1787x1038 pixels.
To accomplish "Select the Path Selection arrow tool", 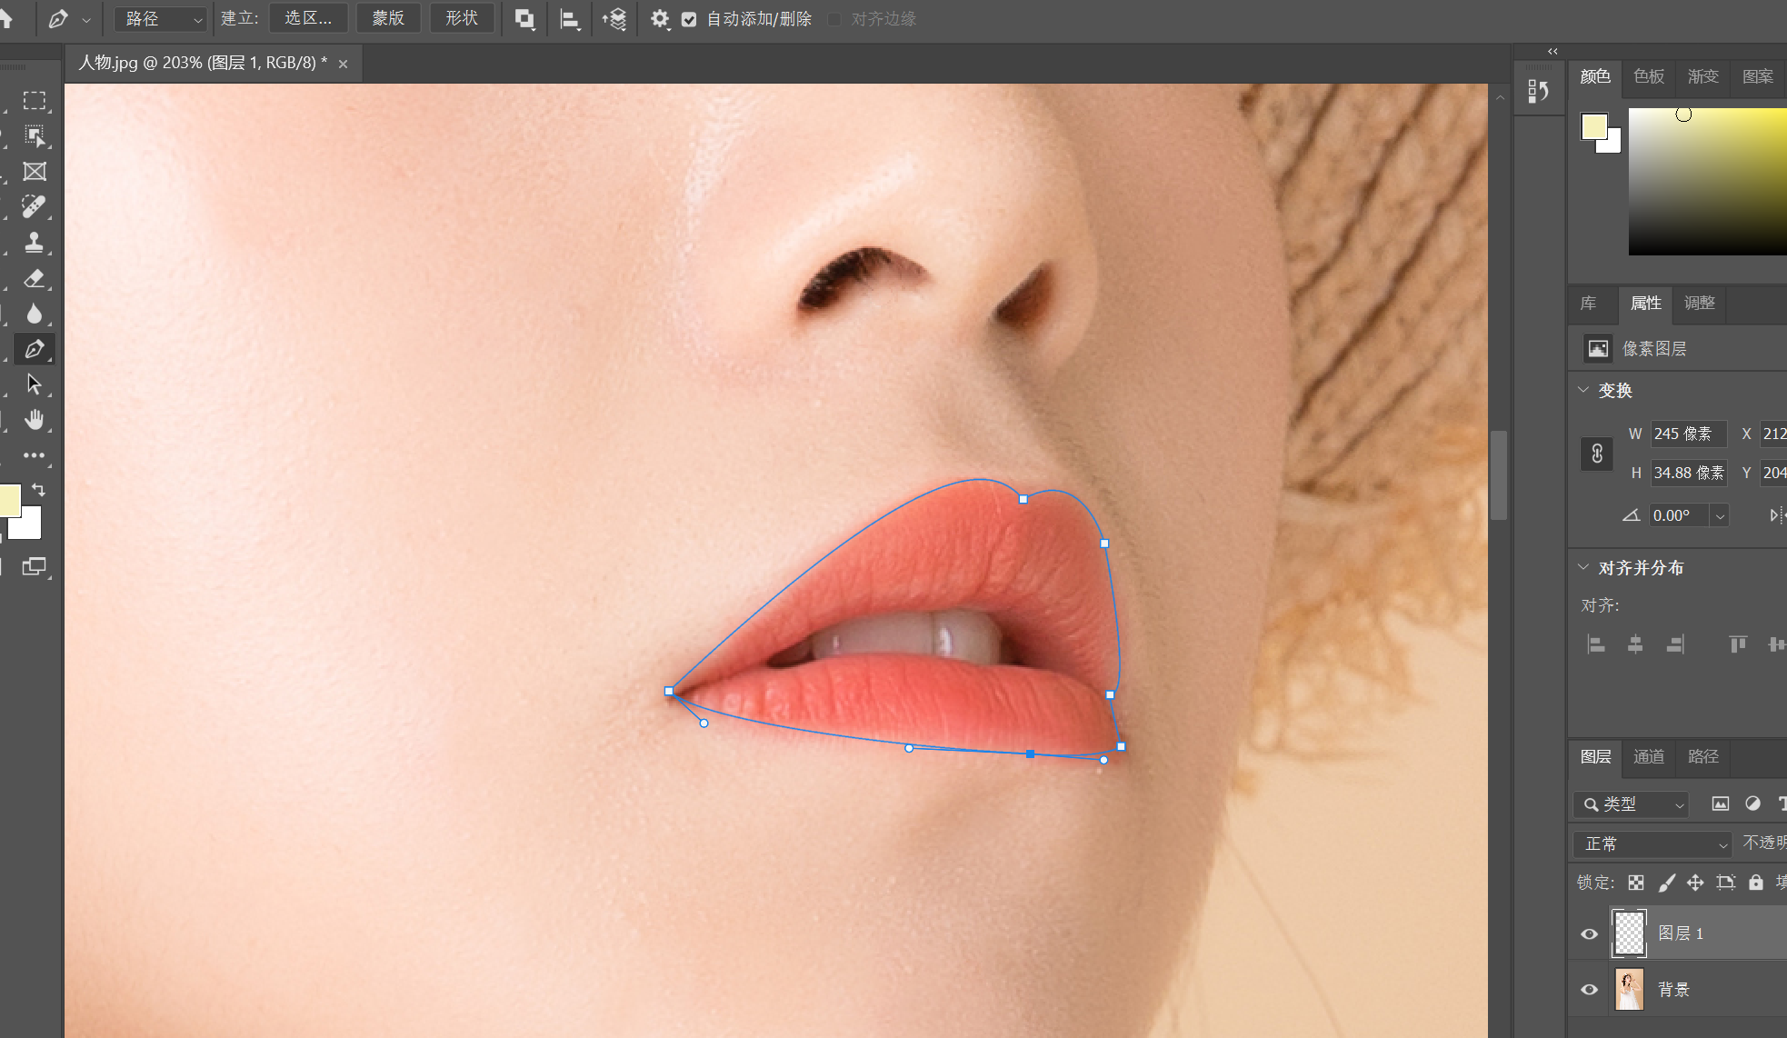I will [35, 384].
